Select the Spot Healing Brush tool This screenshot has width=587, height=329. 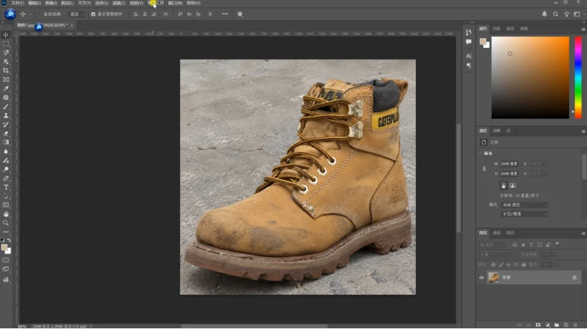tap(6, 97)
